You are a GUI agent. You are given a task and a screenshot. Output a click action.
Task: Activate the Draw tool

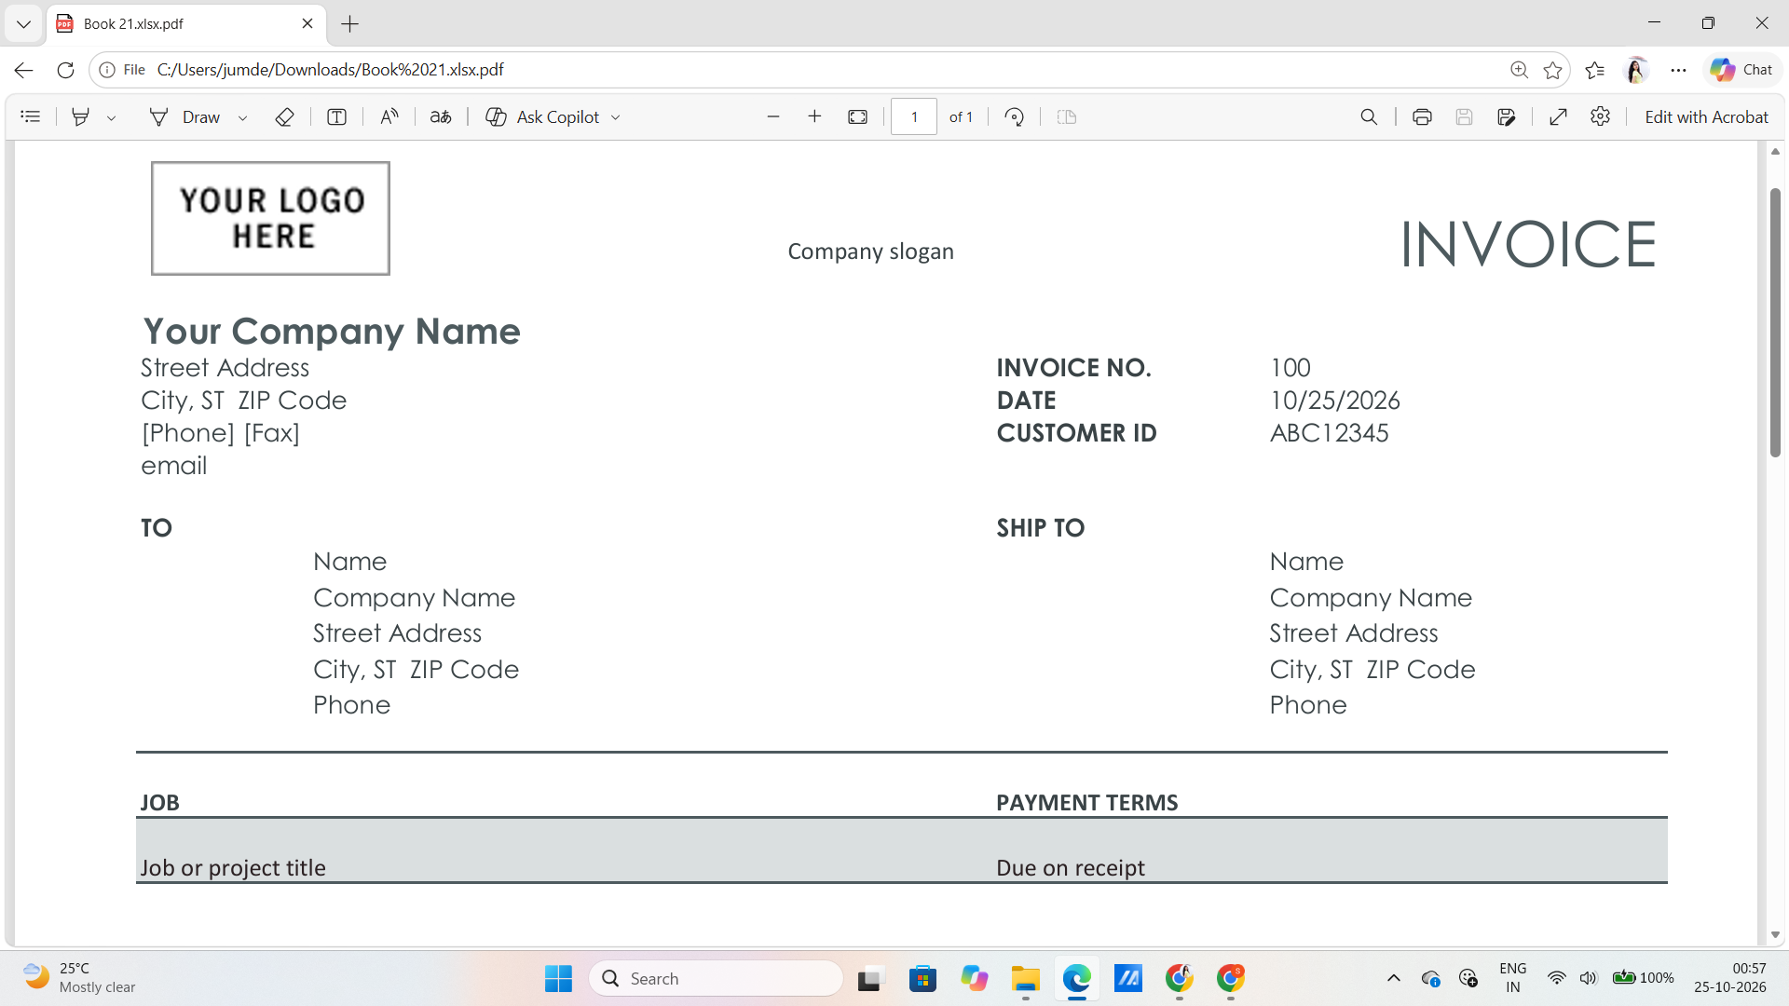(x=184, y=116)
